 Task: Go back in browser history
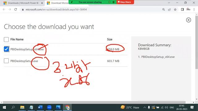[x=4, y=10]
